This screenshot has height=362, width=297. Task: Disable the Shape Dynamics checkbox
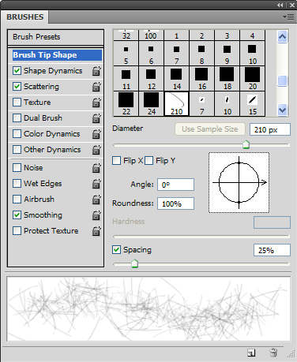[17, 71]
